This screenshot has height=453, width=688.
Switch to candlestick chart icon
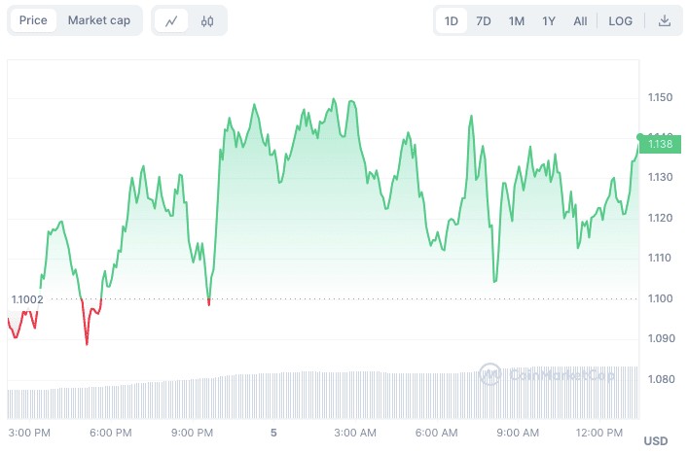(x=207, y=20)
